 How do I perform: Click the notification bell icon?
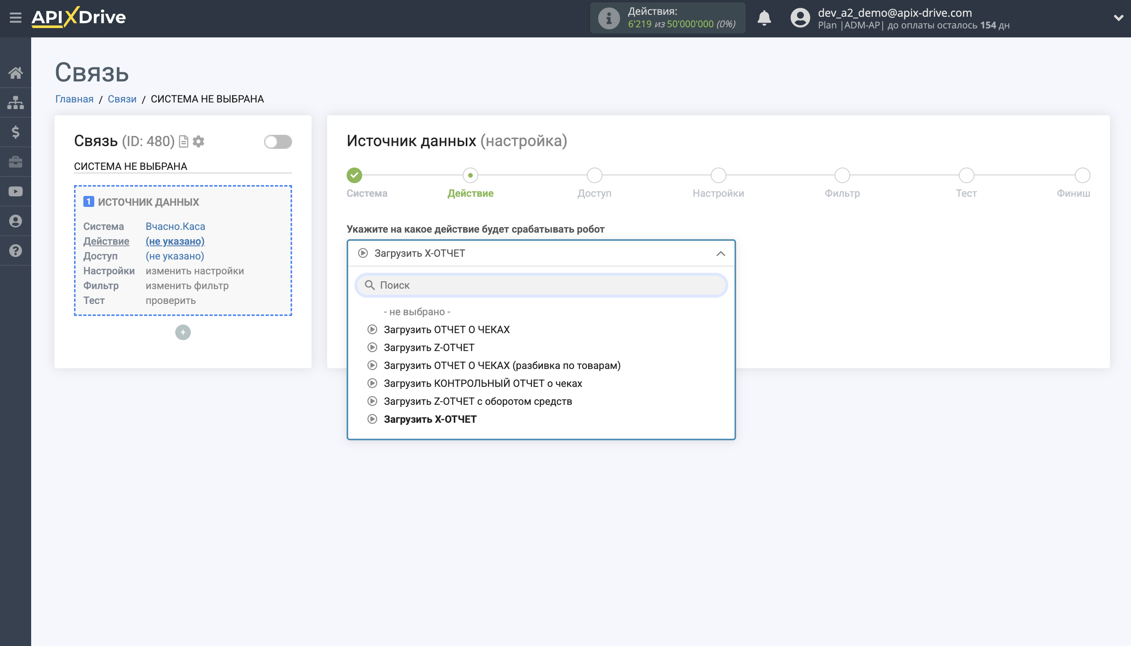click(x=764, y=18)
